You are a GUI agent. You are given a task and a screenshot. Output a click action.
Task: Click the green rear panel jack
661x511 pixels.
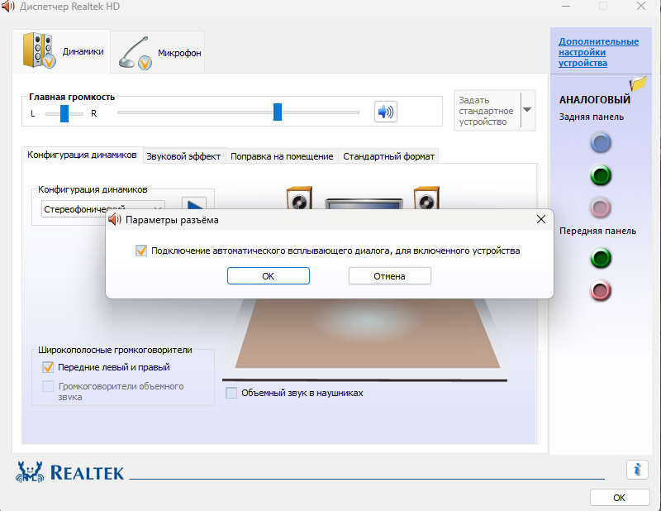point(601,175)
